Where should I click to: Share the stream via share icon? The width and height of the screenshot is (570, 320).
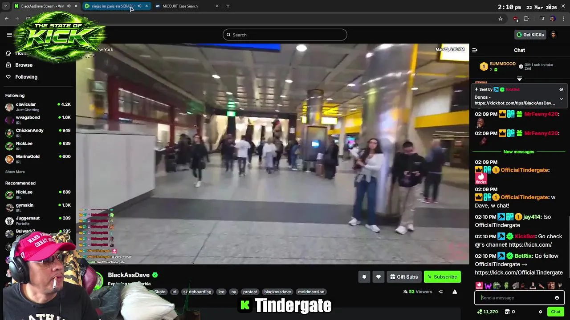coord(440,292)
